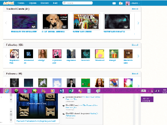This screenshot has height=125, width=167.
Task: Show next Following users with arrow
Action: pyautogui.click(x=138, y=56)
